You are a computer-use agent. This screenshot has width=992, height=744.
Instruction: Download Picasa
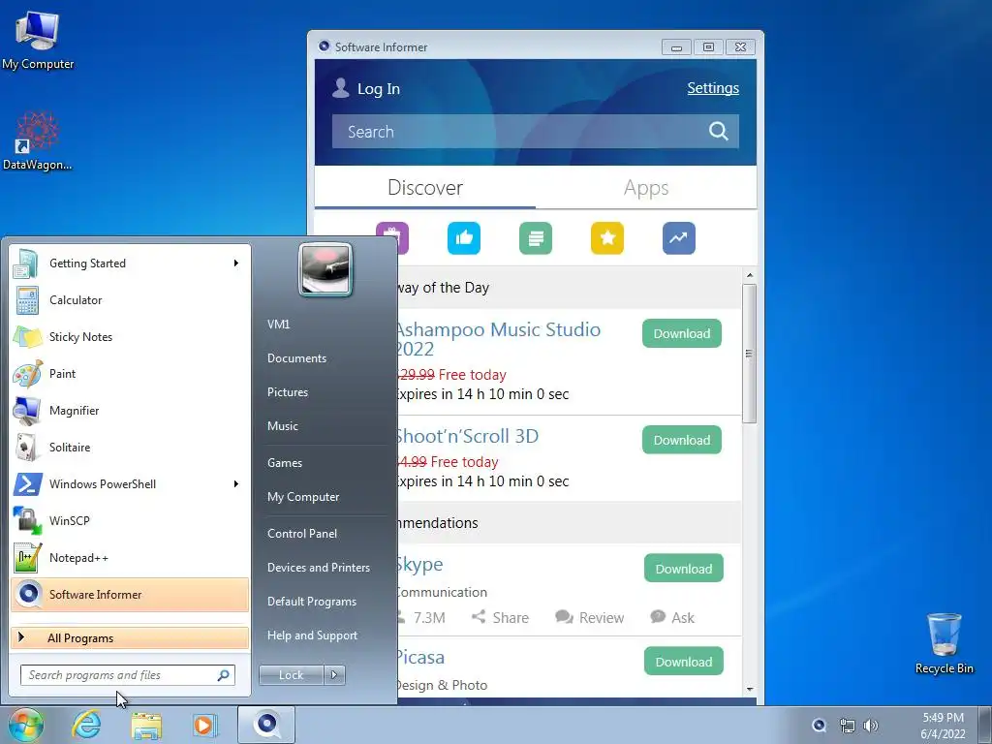(x=683, y=661)
